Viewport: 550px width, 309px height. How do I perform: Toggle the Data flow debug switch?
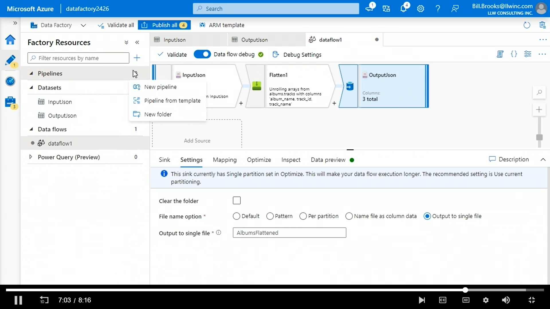pos(202,54)
